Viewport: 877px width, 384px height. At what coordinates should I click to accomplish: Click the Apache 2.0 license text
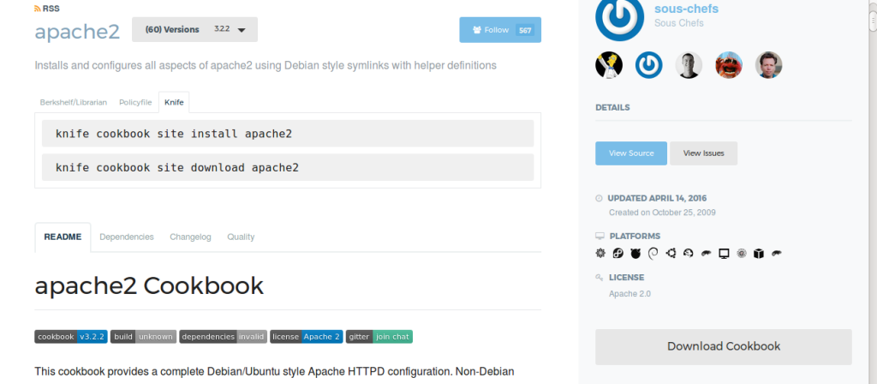click(629, 294)
